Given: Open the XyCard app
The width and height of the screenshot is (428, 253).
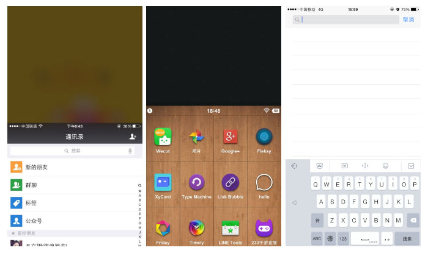Looking at the screenshot, I should pyautogui.click(x=163, y=182).
